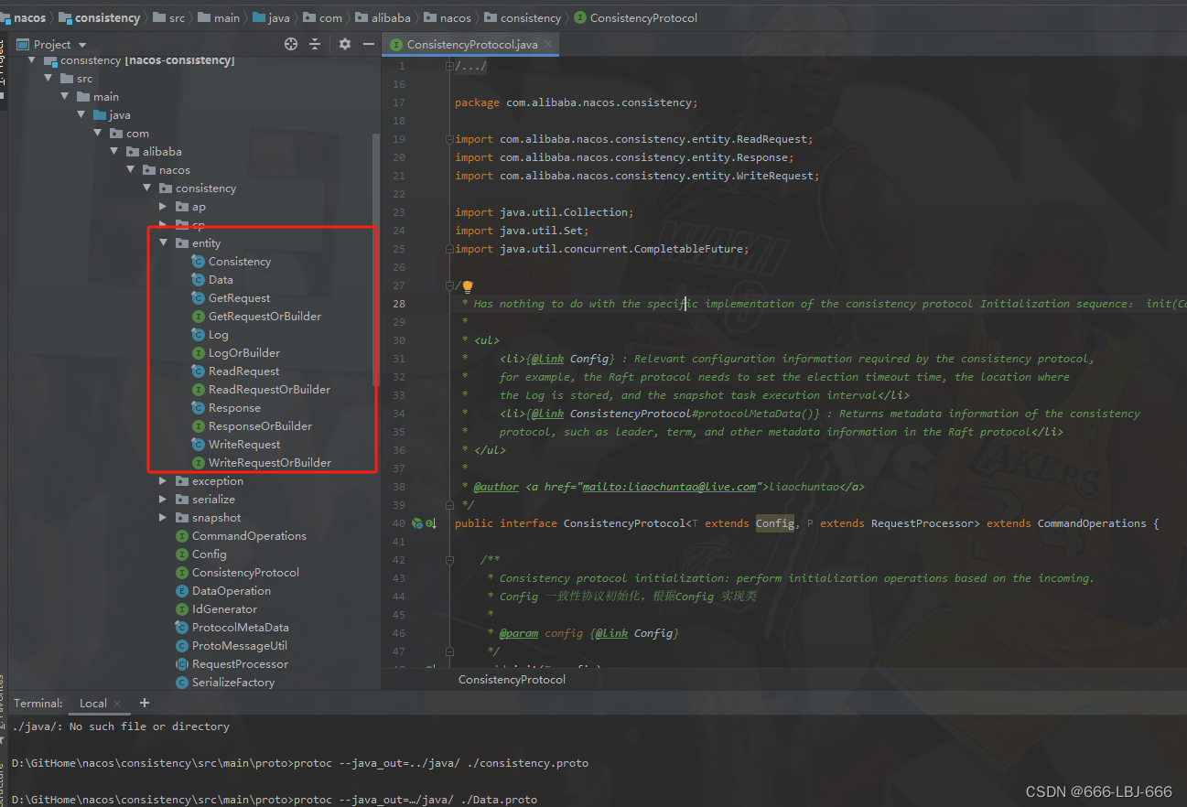Select ConsistencyProtocol in the project tree

pyautogui.click(x=245, y=573)
